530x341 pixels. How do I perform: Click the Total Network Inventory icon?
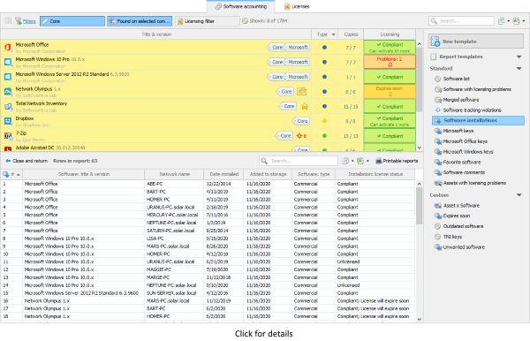(8, 107)
